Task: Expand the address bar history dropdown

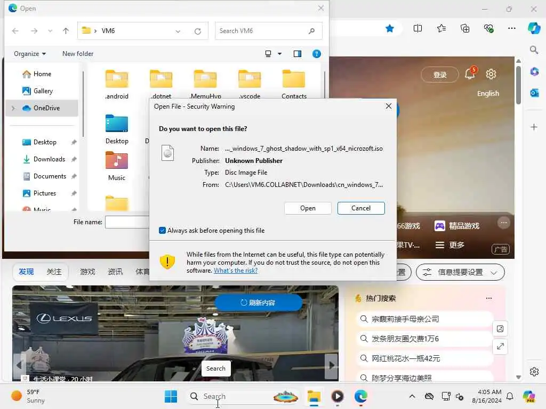Action: pos(178,31)
